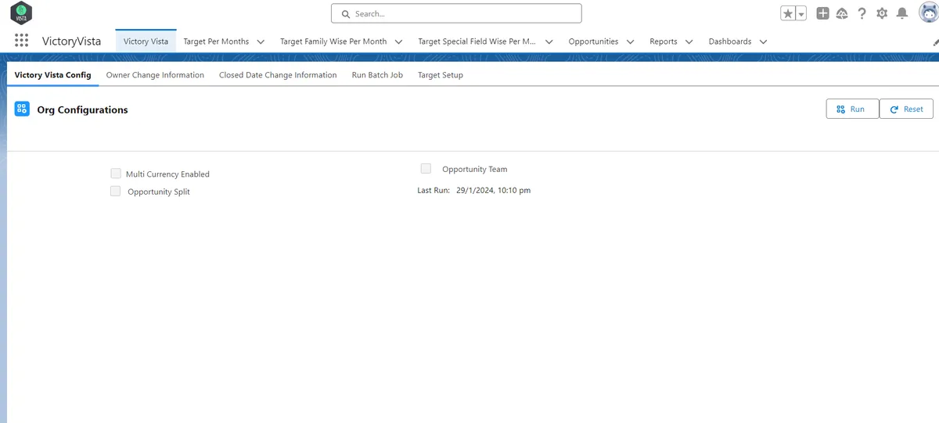Screen dimensions: 939x423
Task: Open the Setup gear icon
Action: coord(882,13)
